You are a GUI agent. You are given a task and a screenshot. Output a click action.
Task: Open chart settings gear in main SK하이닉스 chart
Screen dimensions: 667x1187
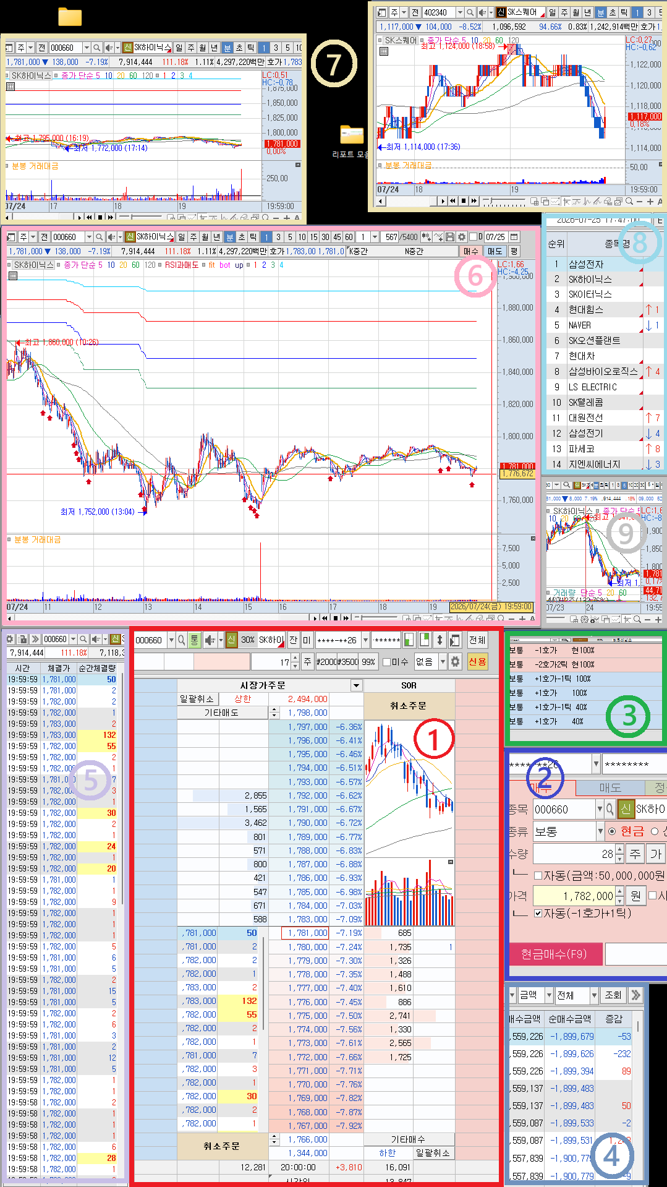(x=462, y=237)
